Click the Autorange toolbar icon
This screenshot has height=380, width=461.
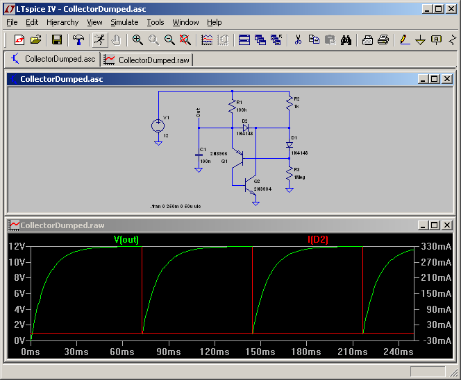[223, 40]
